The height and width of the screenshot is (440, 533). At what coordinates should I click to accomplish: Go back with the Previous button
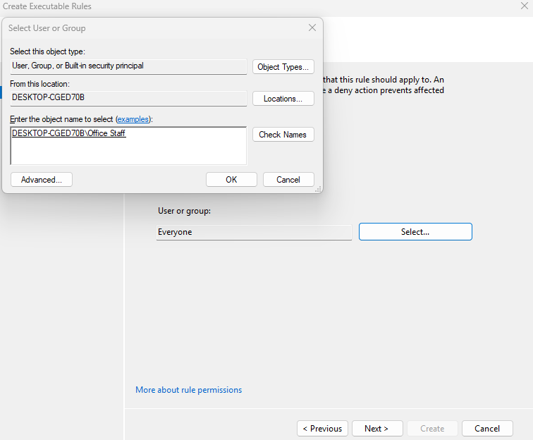(322, 429)
